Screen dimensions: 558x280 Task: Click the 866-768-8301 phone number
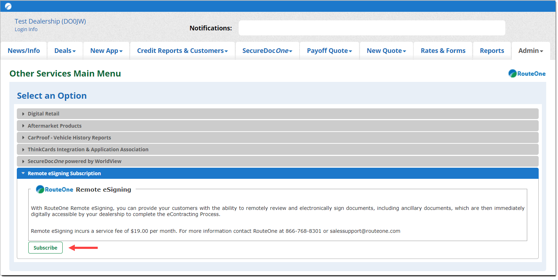pyautogui.click(x=304, y=231)
